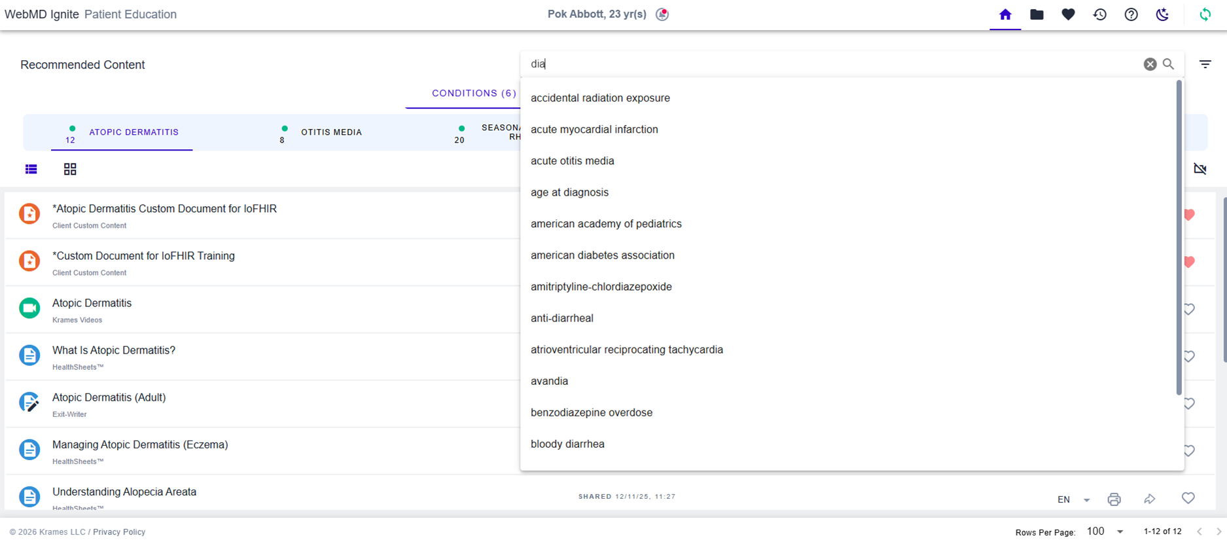
Task: Click patient alert icon beside Pok Abbott
Action: (662, 14)
